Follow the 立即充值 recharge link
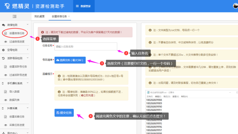The image size is (238, 134). click(89, 95)
